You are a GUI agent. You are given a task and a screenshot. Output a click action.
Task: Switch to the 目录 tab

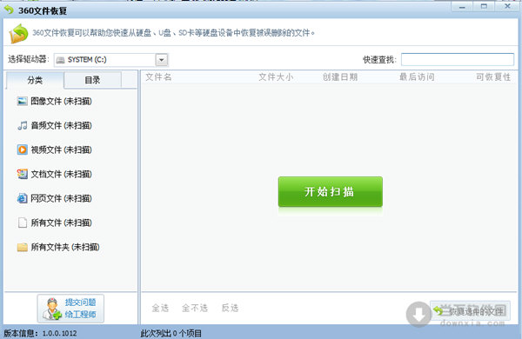(x=92, y=80)
